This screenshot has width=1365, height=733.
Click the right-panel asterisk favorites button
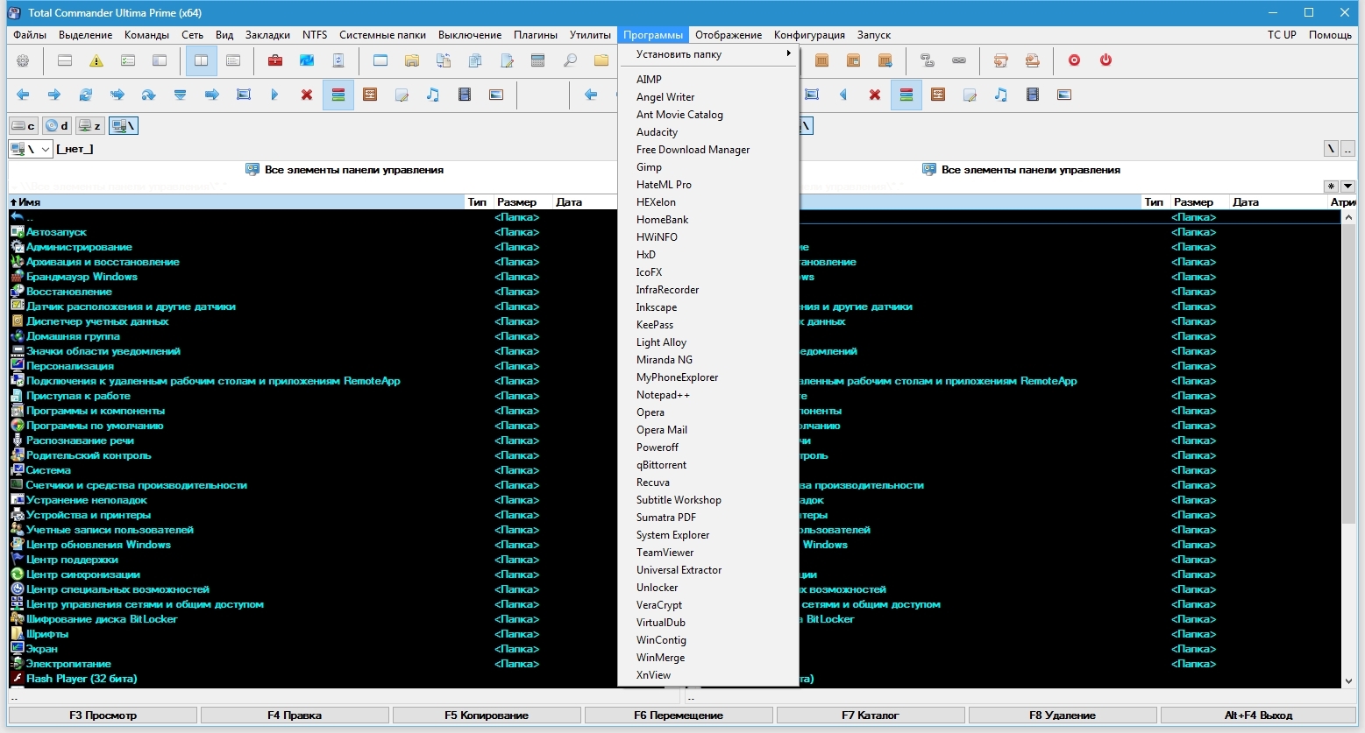click(x=1332, y=186)
